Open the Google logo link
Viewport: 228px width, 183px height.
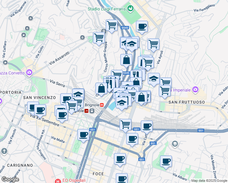10,179
